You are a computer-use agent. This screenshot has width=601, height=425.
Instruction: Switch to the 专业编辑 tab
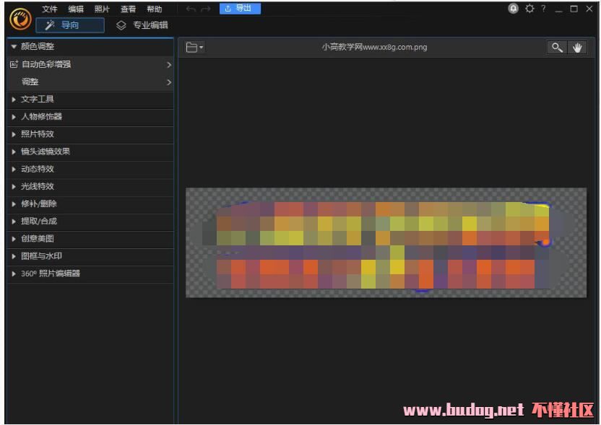click(142, 25)
